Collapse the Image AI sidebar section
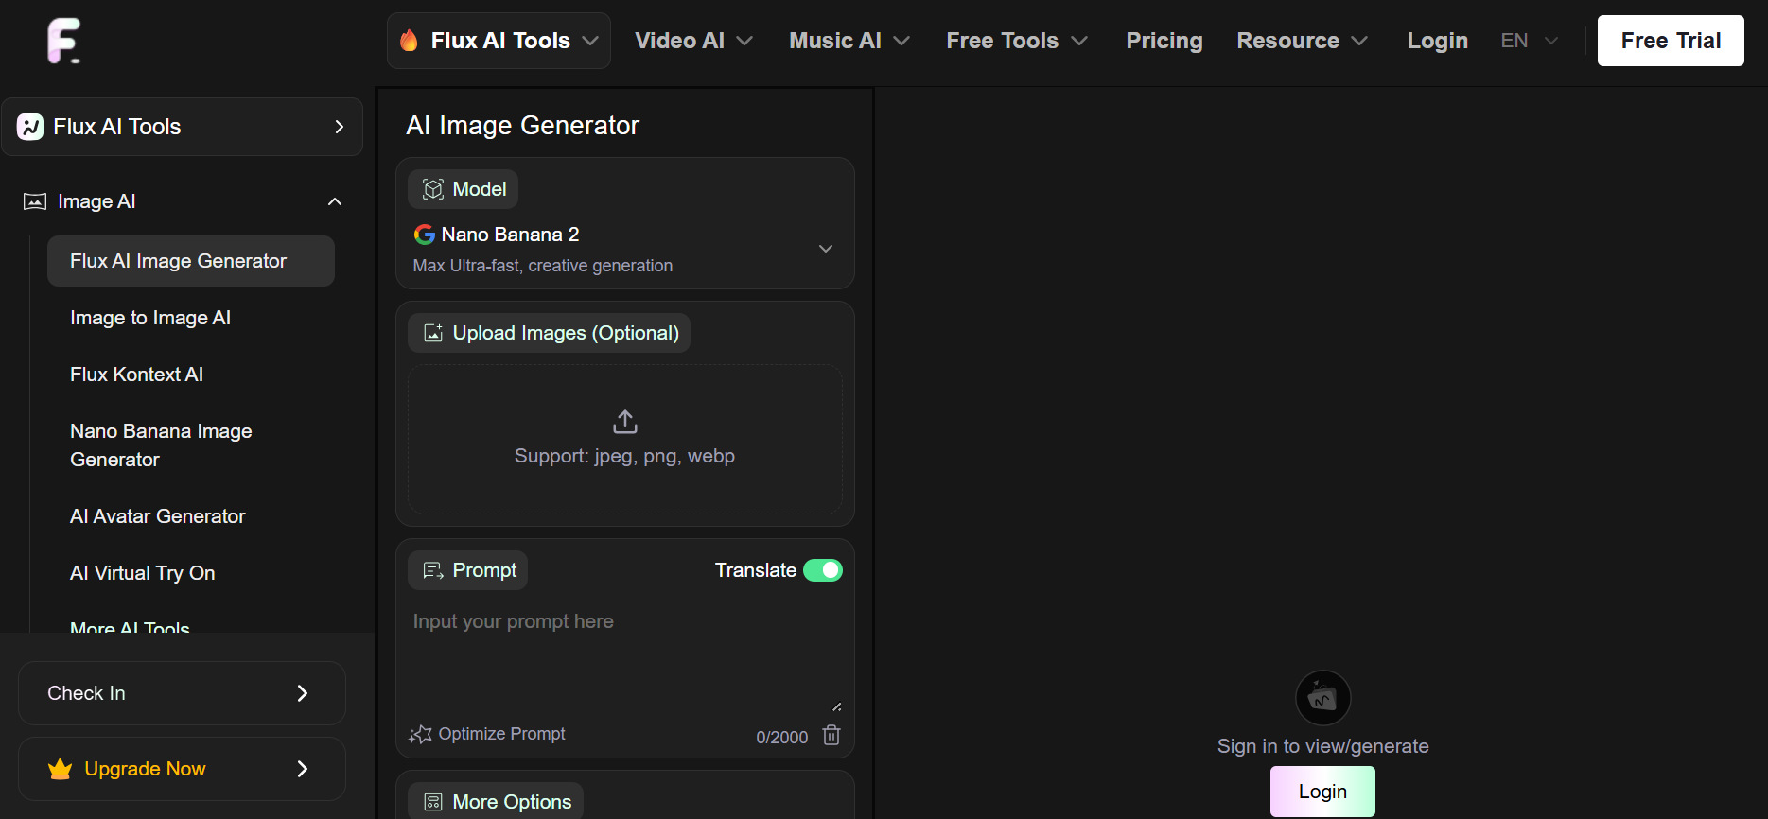 [x=334, y=201]
